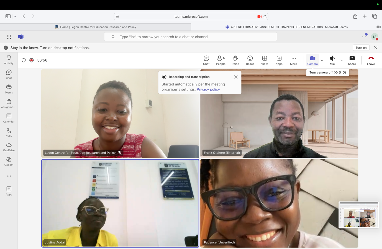Open Copilot from the sidebar
The height and width of the screenshot is (249, 382).
point(9,161)
